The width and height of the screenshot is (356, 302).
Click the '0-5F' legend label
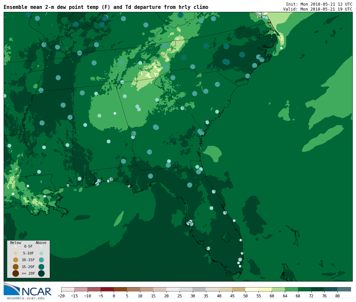28,246
